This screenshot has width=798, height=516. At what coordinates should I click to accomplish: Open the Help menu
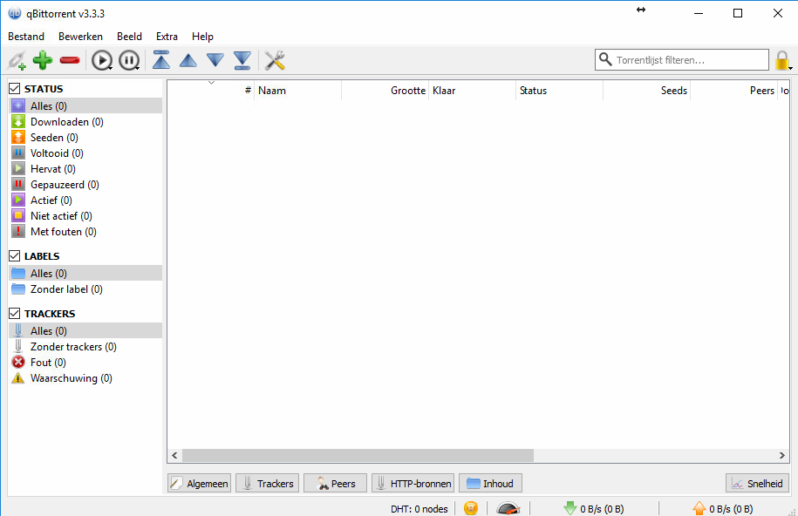[202, 37]
